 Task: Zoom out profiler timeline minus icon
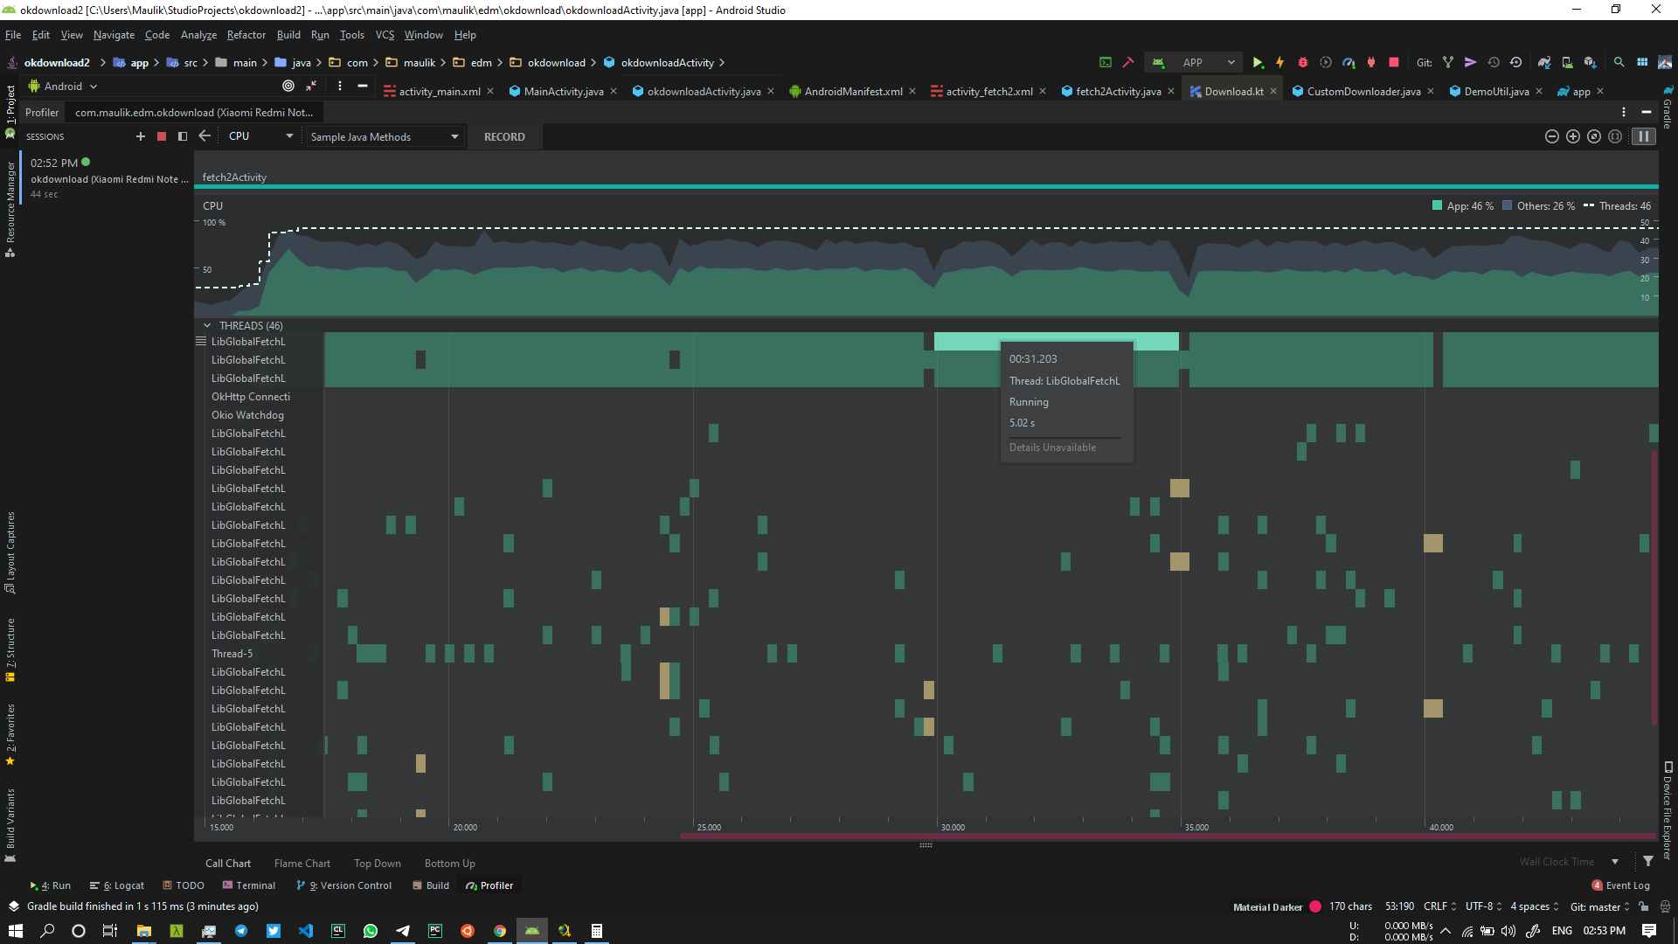pyautogui.click(x=1552, y=137)
